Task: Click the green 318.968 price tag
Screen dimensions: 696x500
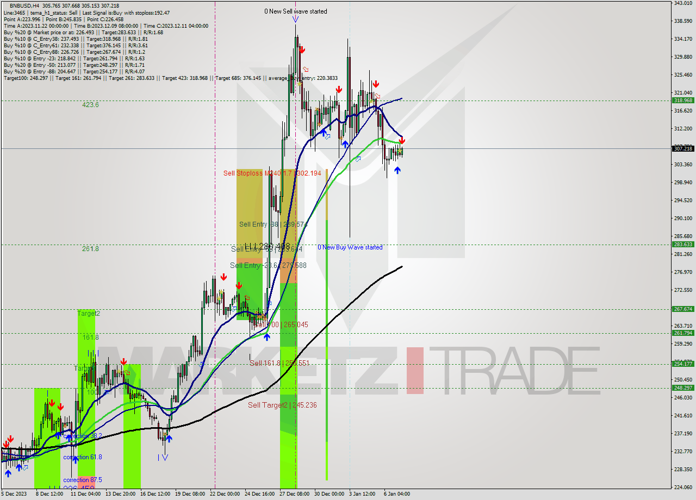Action: [683, 100]
